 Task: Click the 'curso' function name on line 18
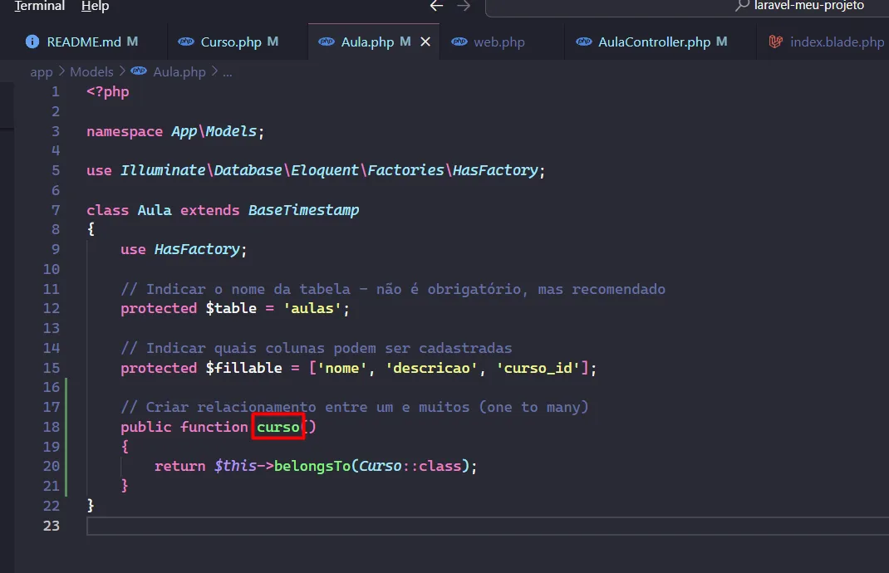click(278, 427)
